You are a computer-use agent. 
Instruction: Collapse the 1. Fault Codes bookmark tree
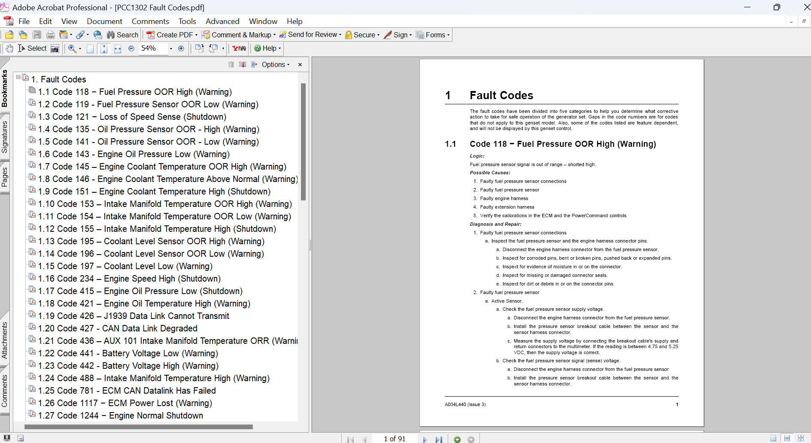tap(18, 77)
